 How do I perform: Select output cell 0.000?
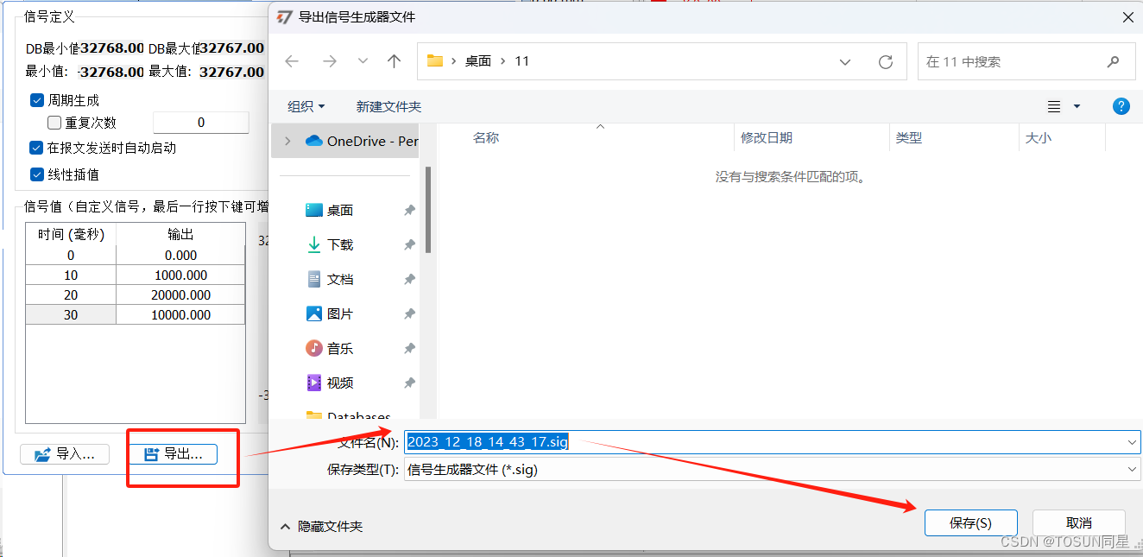click(x=181, y=255)
